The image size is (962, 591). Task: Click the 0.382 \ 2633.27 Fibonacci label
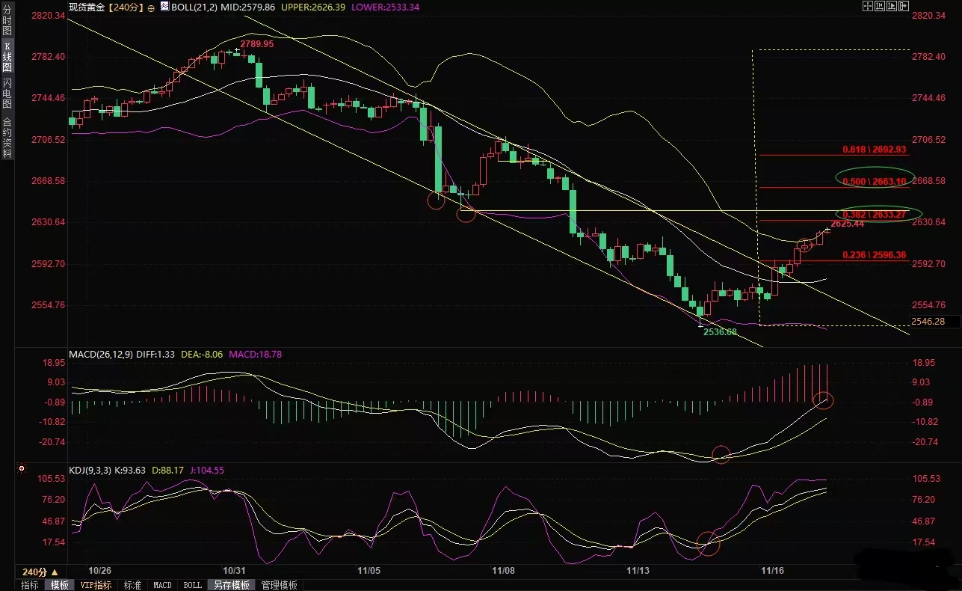click(x=874, y=215)
